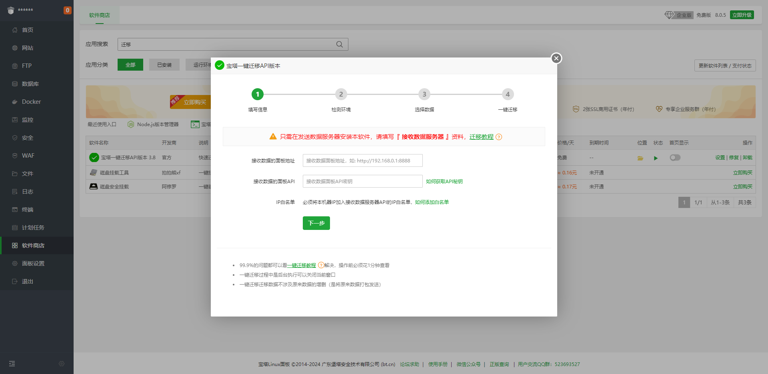Click the 接收数据的面板地址 input field
The height and width of the screenshot is (374, 768).
pos(363,160)
